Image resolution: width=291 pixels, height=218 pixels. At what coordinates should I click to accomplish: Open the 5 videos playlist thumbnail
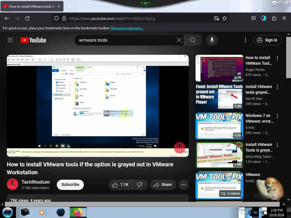(219, 185)
